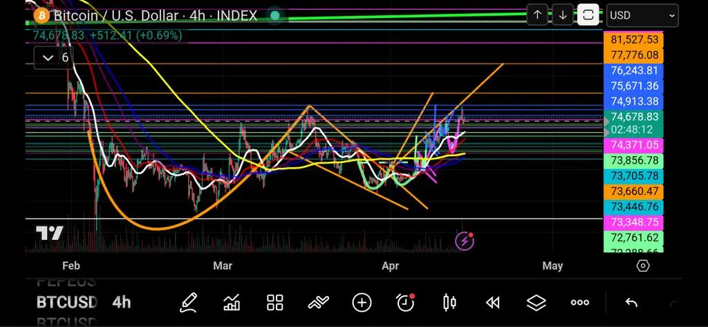This screenshot has height=327, width=708.
Task: Open the object tree layers icon
Action: pyautogui.click(x=536, y=303)
